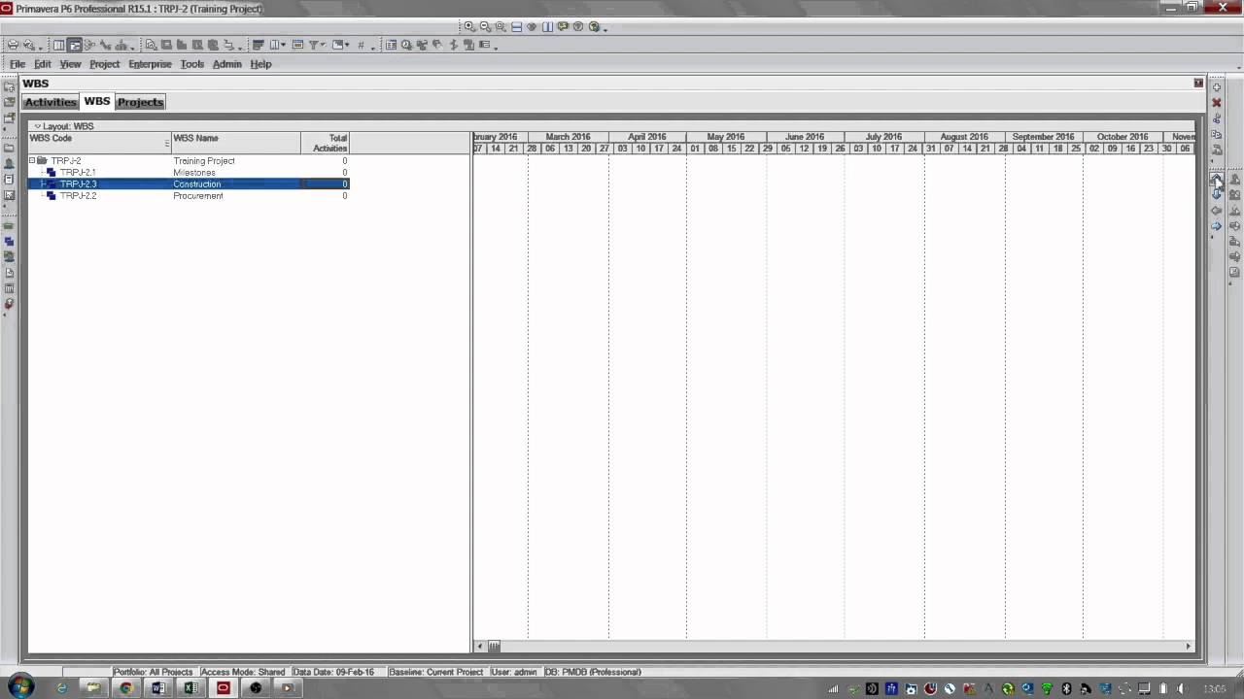Open the View menu
The width and height of the screenshot is (1244, 699).
(70, 64)
